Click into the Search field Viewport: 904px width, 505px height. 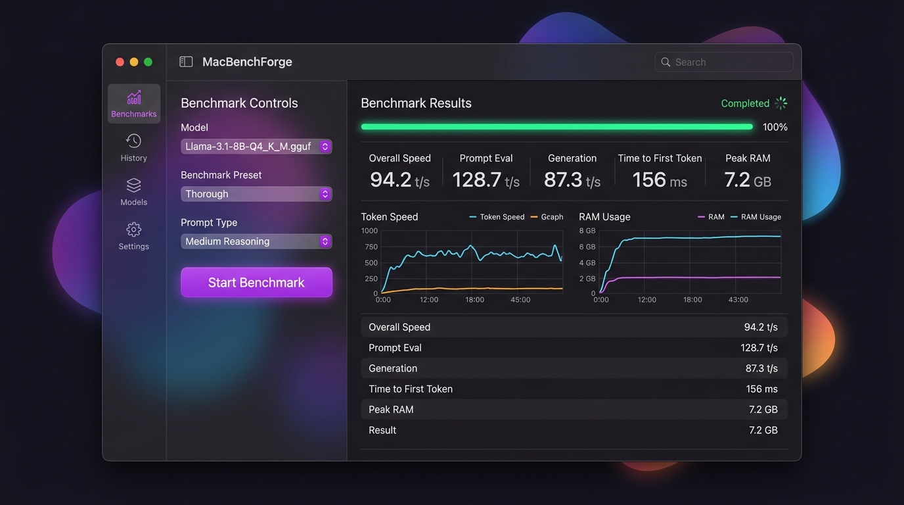pos(724,62)
